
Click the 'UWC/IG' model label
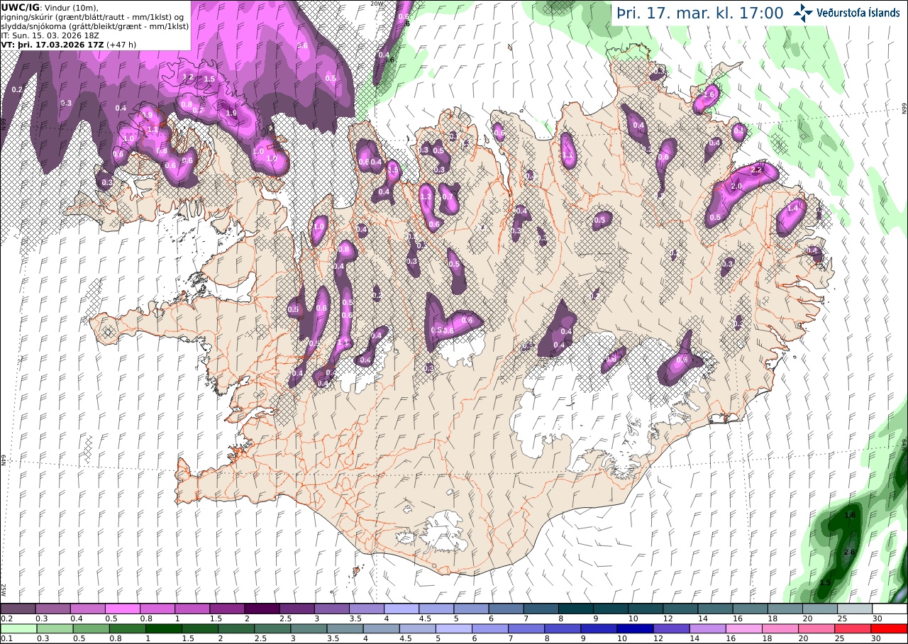20,7
